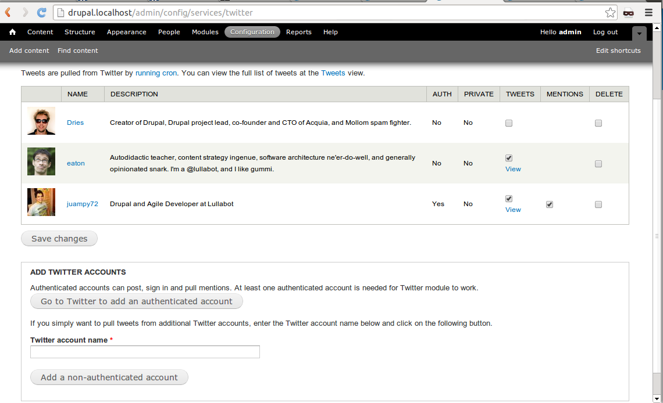
Task: Open the Dries account link
Action: pyautogui.click(x=75, y=123)
